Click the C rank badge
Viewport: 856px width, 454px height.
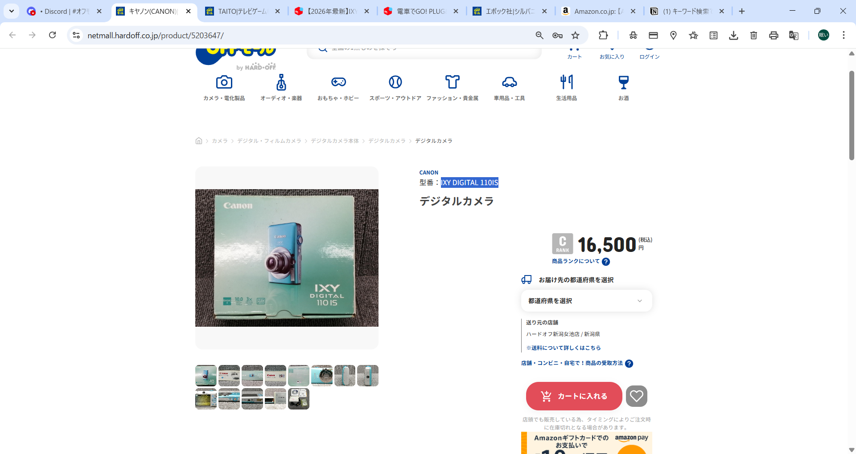pos(563,244)
